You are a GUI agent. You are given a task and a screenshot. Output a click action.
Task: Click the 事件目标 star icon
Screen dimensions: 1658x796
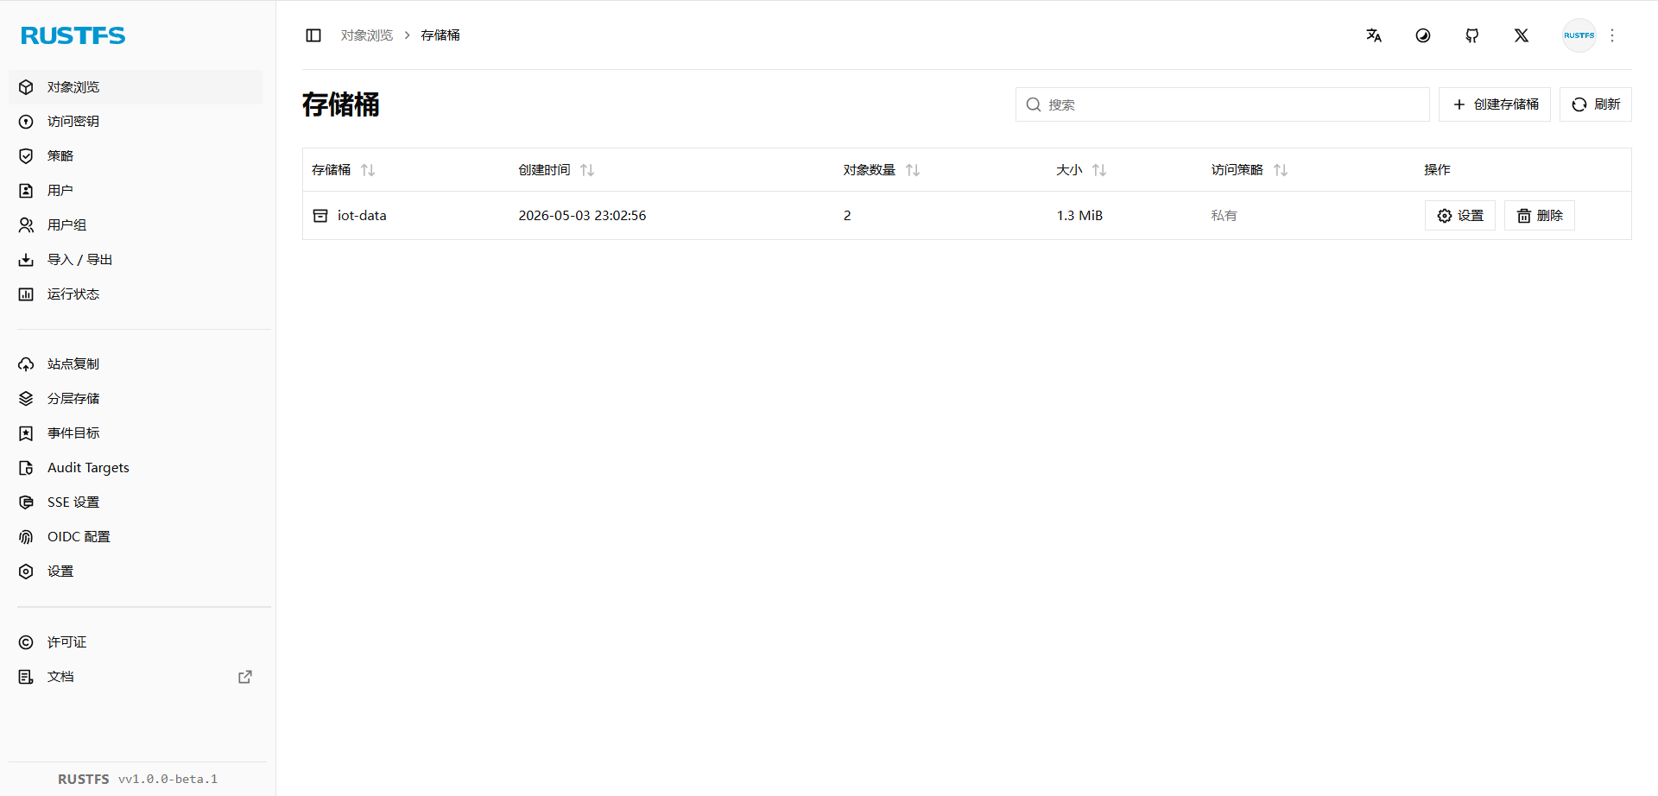pos(26,433)
